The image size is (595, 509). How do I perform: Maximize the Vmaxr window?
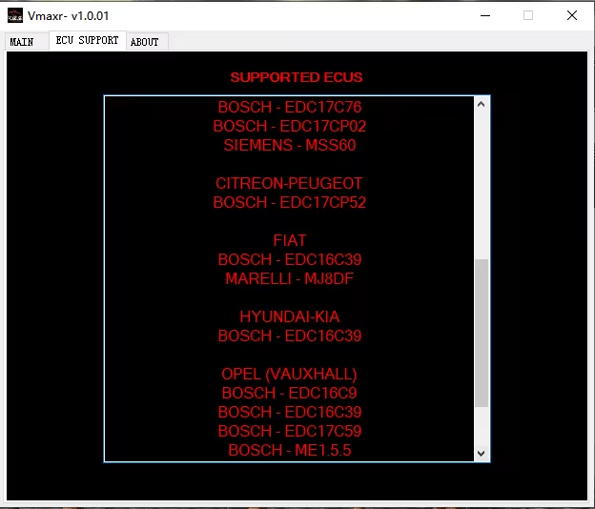click(528, 15)
